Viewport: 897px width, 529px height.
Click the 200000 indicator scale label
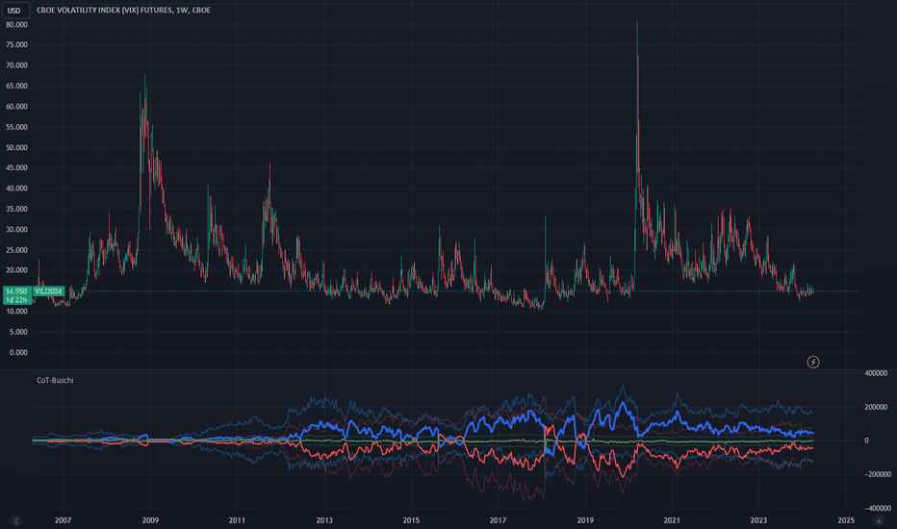point(876,407)
